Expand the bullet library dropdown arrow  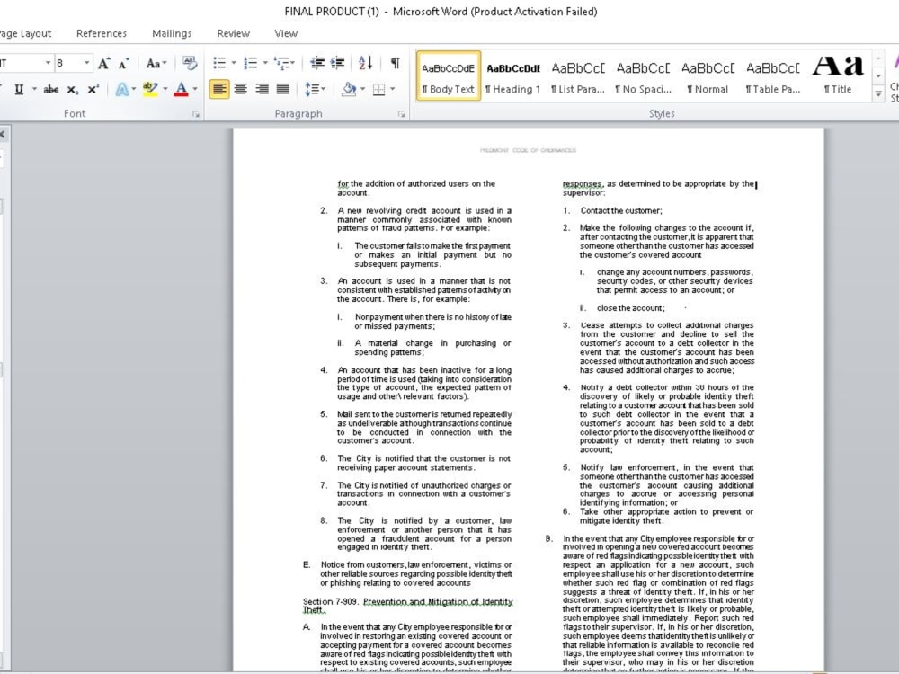click(x=234, y=63)
